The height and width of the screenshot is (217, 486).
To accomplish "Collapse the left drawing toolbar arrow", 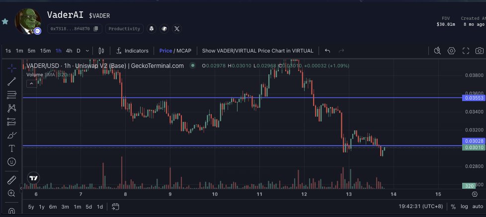I will tap(21, 188).
